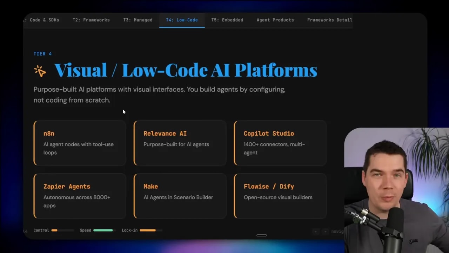Click "AI agent nodes with tool-use loops" text
Viewport: 449px width, 253px height.
point(78,148)
